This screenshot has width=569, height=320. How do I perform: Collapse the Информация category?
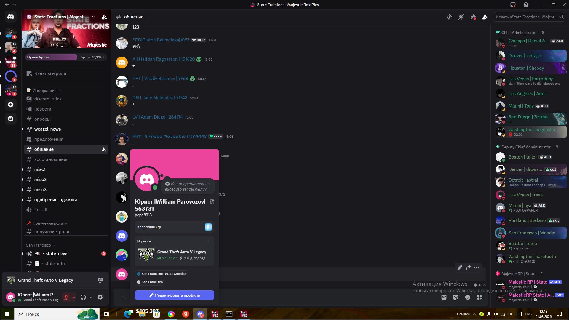click(x=44, y=90)
